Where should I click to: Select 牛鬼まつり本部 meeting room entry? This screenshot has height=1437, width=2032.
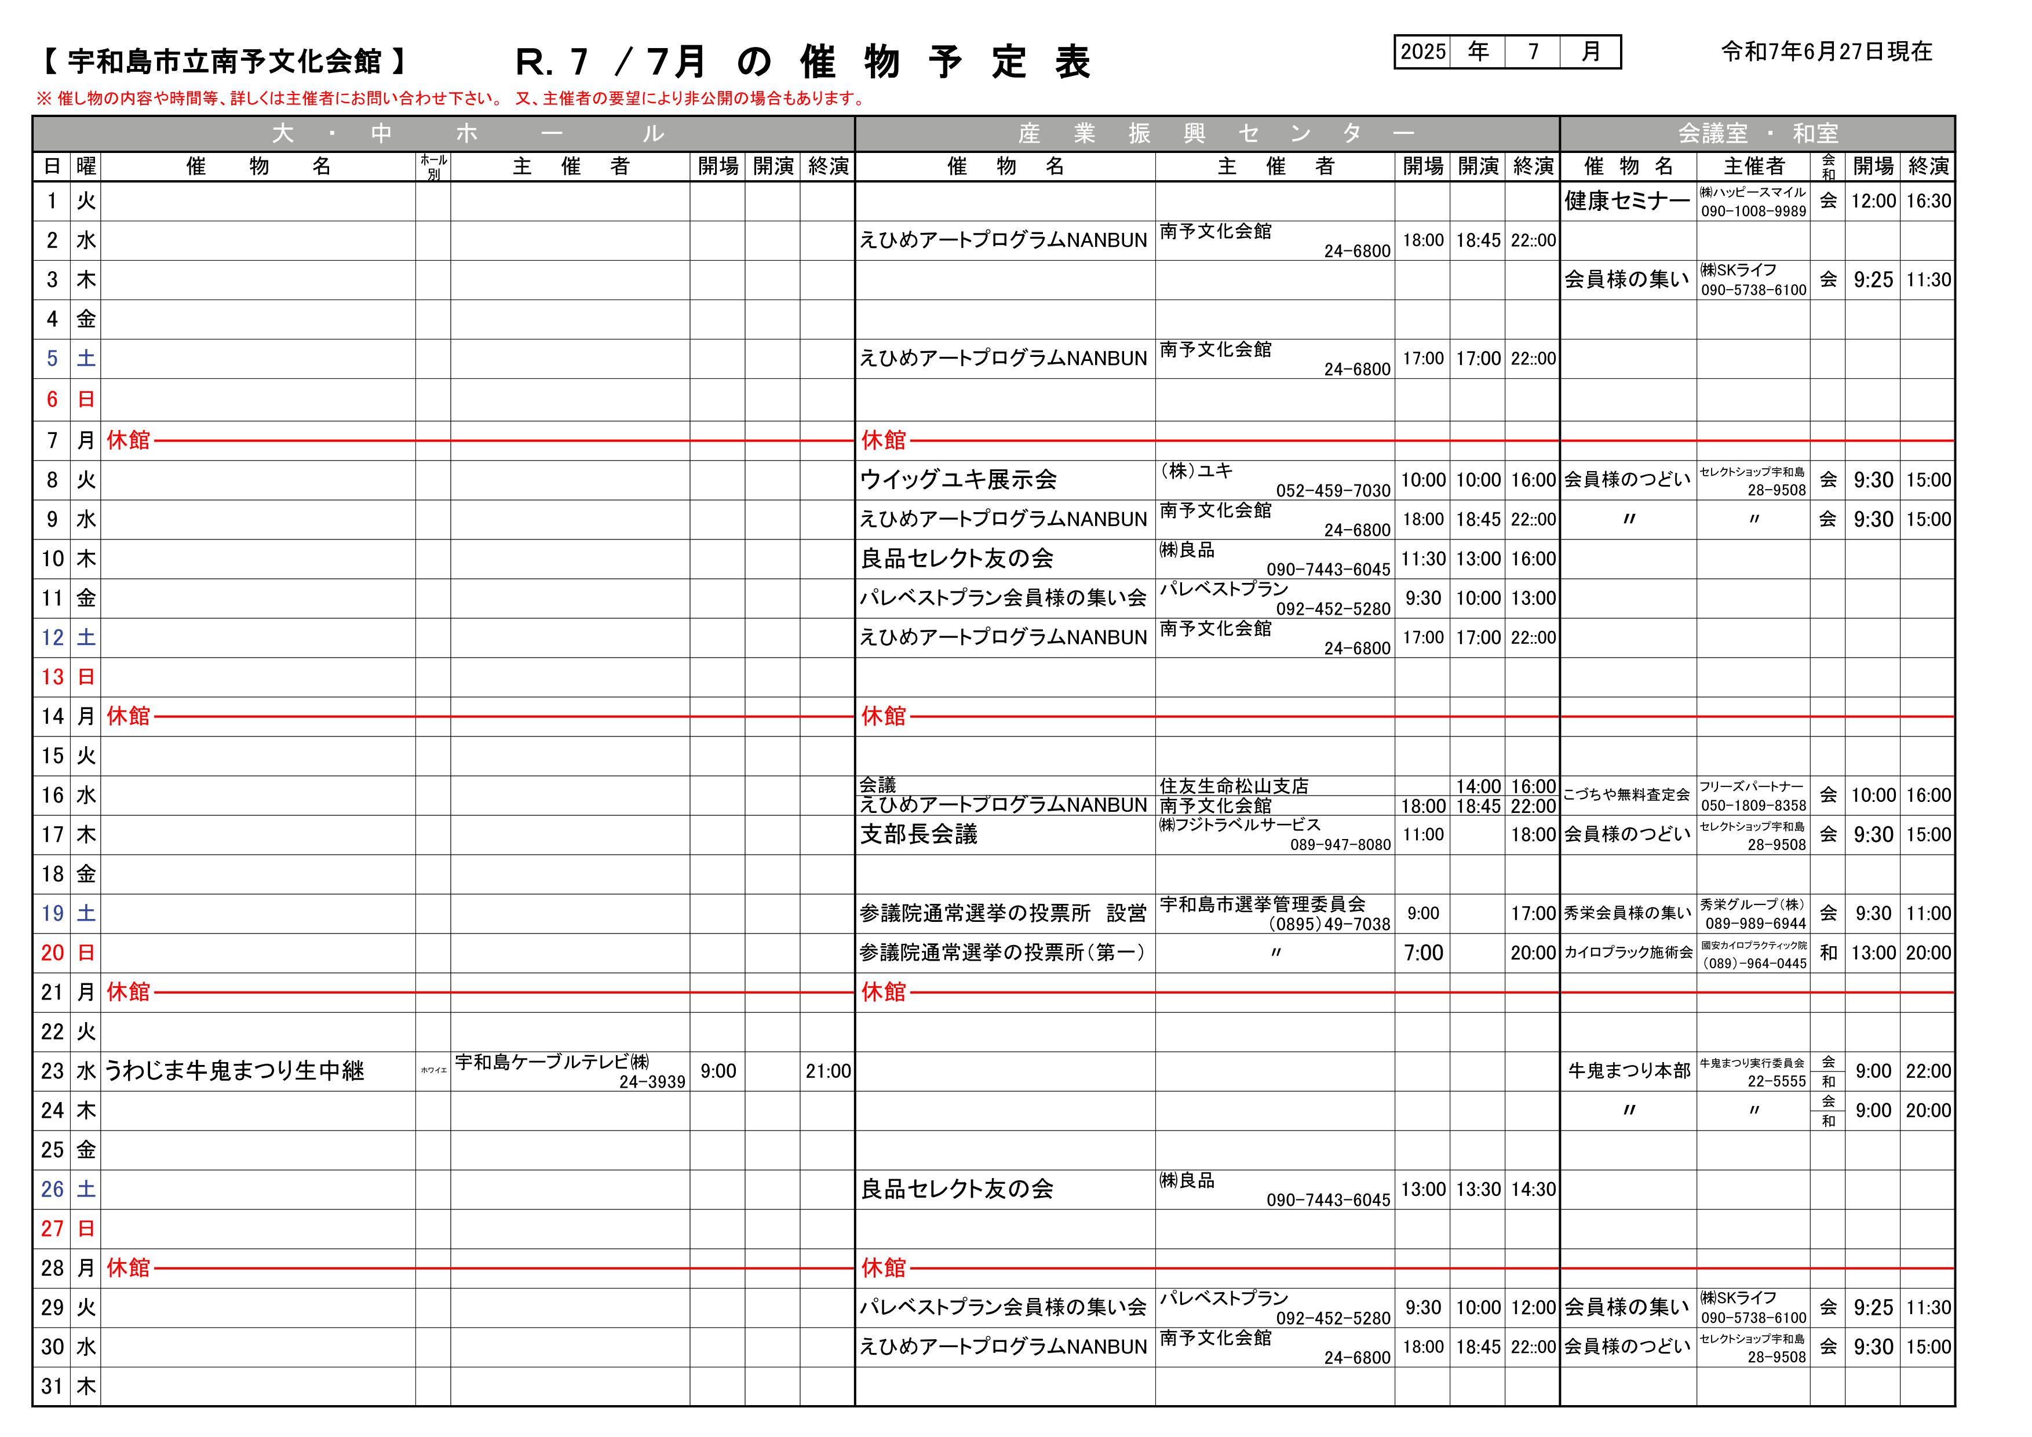[1628, 1071]
